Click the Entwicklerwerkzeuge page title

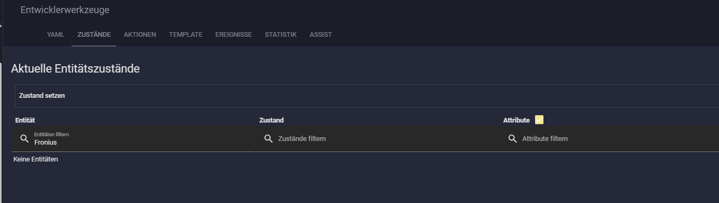(65, 10)
